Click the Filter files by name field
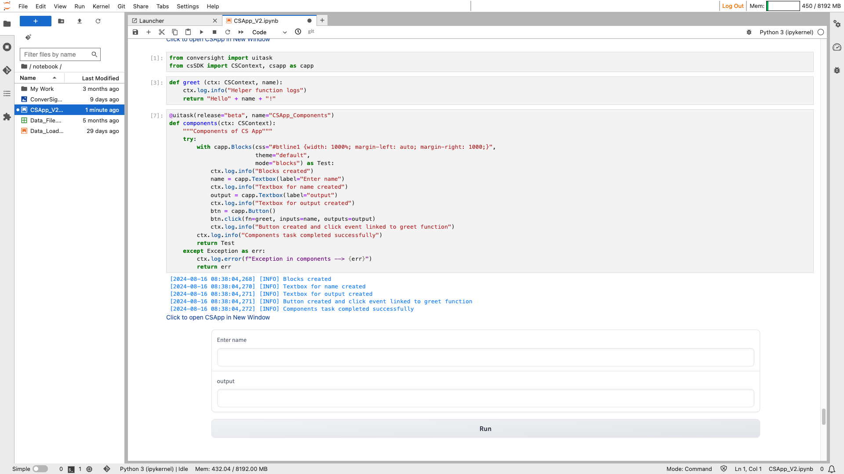 [x=60, y=54]
